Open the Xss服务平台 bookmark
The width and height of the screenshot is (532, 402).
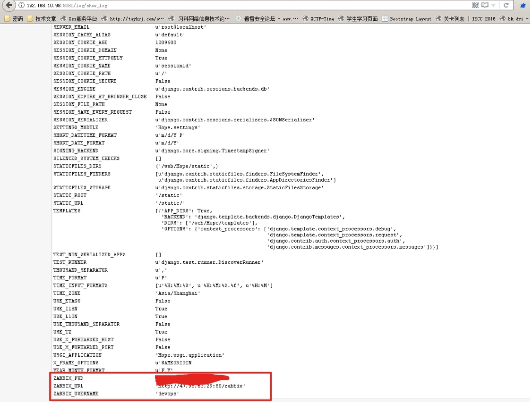coord(78,19)
